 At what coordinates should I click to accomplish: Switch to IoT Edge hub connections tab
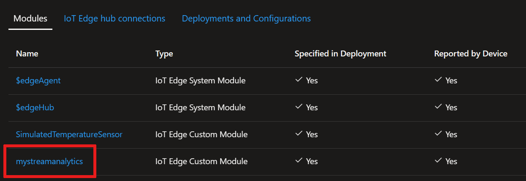(114, 19)
